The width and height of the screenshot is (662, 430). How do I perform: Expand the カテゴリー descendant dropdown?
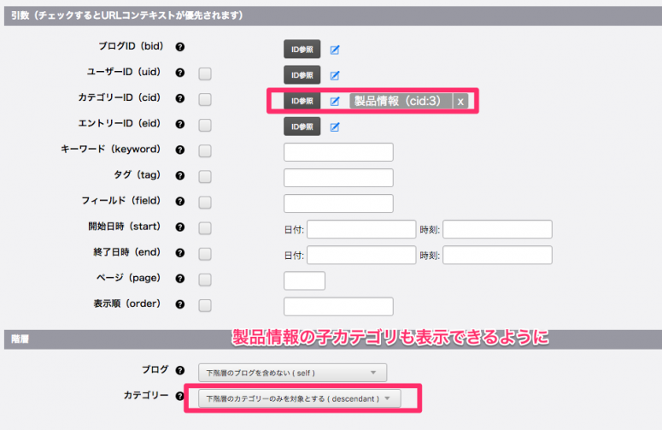click(298, 398)
